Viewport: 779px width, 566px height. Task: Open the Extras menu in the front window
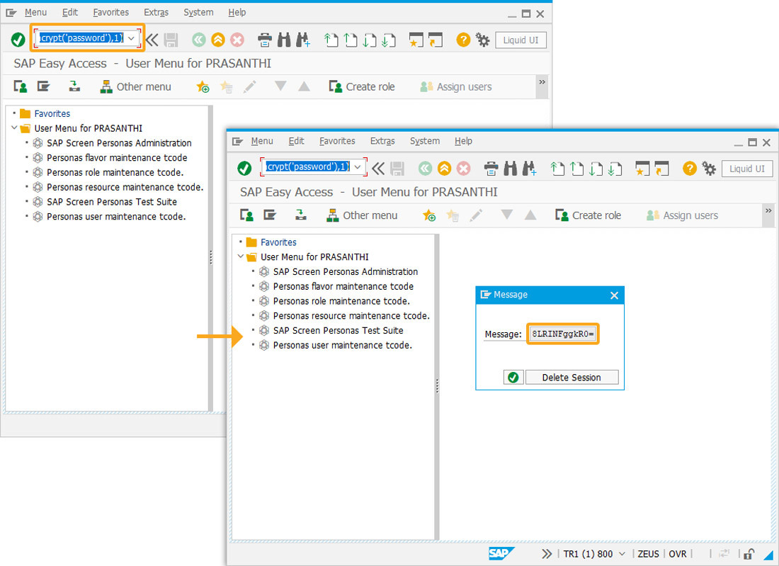click(x=382, y=141)
